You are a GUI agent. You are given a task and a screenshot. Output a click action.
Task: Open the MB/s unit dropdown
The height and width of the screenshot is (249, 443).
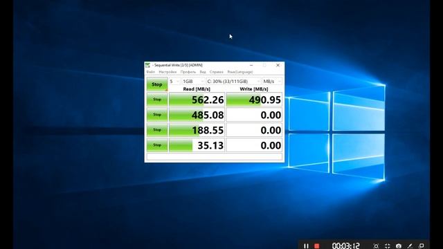(272, 82)
